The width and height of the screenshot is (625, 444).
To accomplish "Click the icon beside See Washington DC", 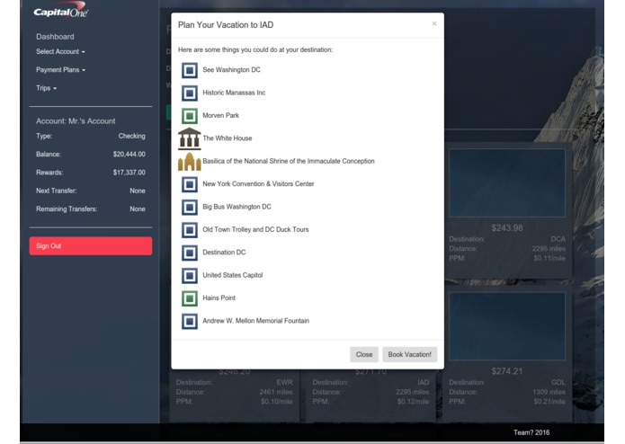I will (x=190, y=70).
